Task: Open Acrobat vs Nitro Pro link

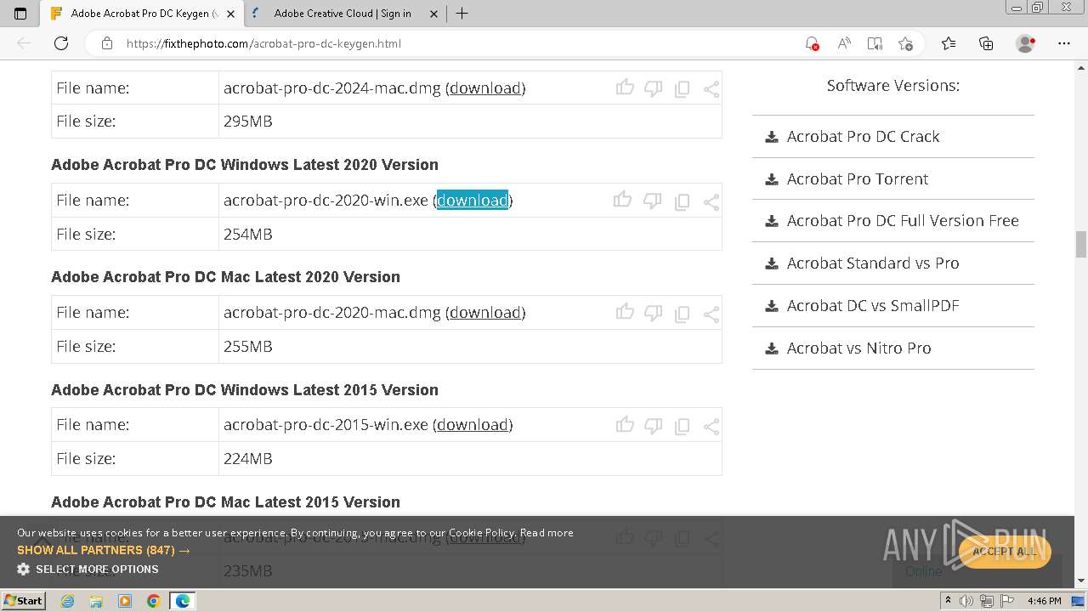Action: pos(858,348)
